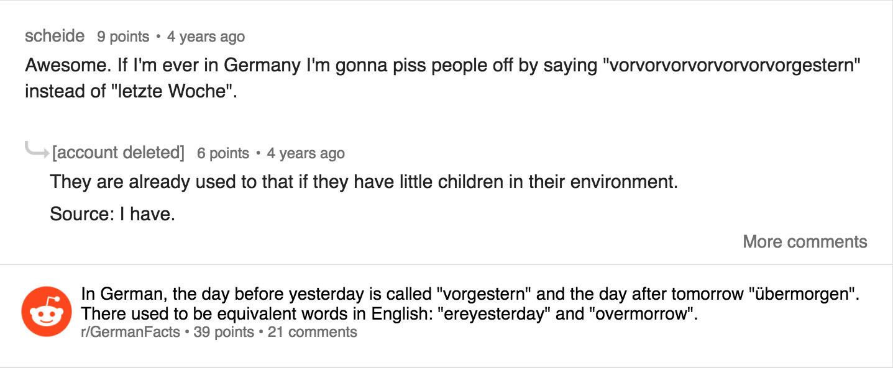Screen dimensions: 893x368
Task: Open the scheide user profile
Action: pyautogui.click(x=55, y=36)
